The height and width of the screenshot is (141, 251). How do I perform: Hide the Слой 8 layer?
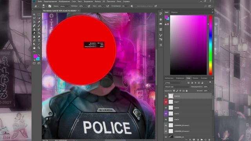point(166,108)
